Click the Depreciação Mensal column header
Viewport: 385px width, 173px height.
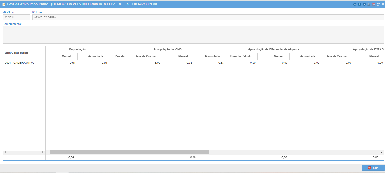click(x=61, y=56)
